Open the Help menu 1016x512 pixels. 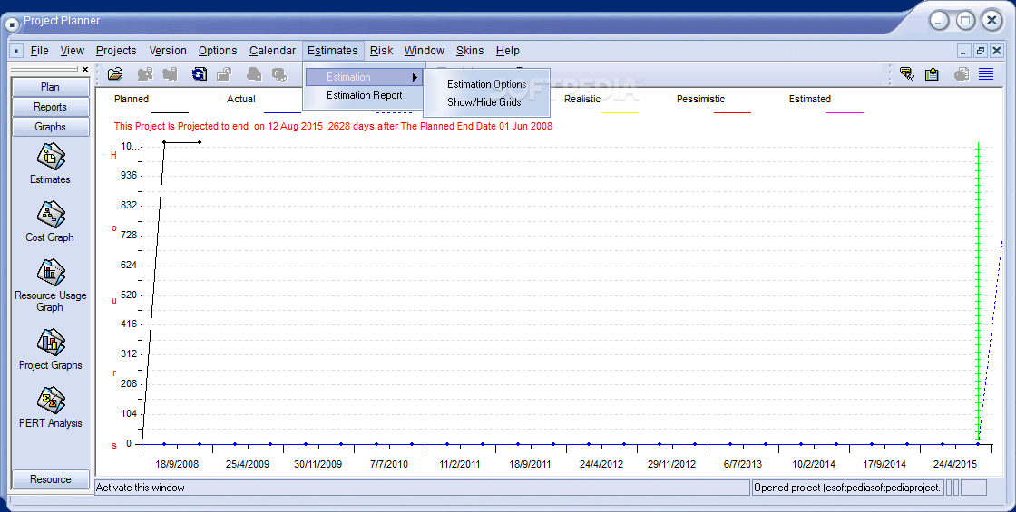pyautogui.click(x=507, y=51)
